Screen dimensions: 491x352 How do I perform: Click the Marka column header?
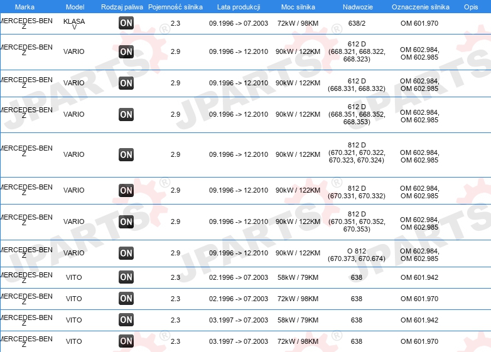(x=24, y=7)
